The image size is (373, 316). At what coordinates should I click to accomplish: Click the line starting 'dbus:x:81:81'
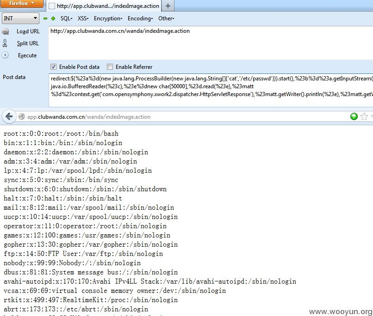[91, 272]
